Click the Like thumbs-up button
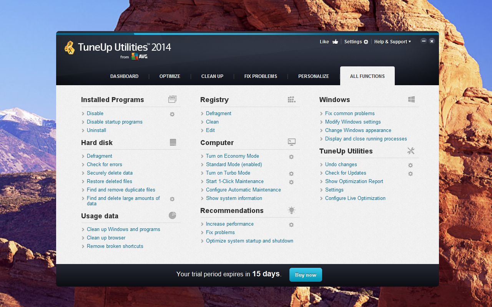Viewport: 492px width, 307px height. coord(329,42)
